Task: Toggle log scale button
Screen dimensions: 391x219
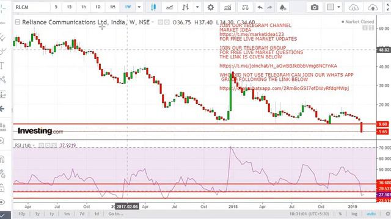Action: 354,214
